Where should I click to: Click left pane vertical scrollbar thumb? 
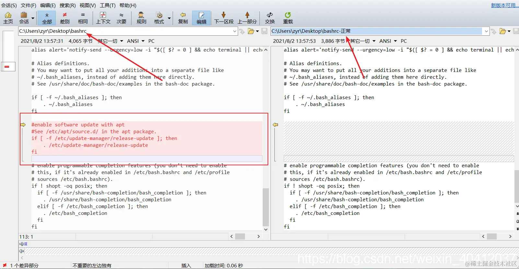[x=266, y=207]
